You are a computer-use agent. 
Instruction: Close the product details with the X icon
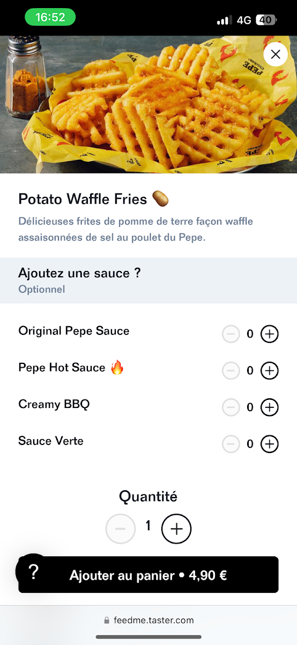click(276, 54)
